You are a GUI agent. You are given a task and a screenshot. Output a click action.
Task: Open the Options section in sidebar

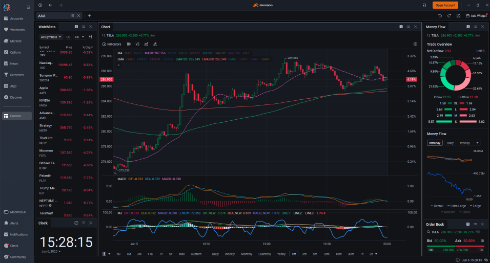tap(13, 52)
